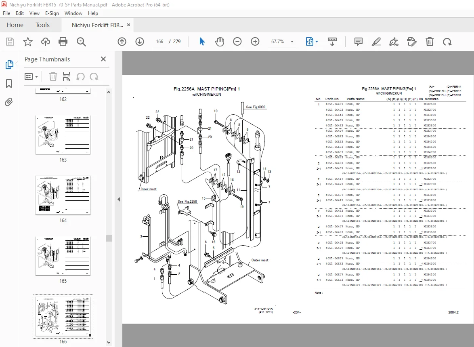474x347 pixels.
Task: Zoom out with minus icon
Action: pyautogui.click(x=237, y=42)
